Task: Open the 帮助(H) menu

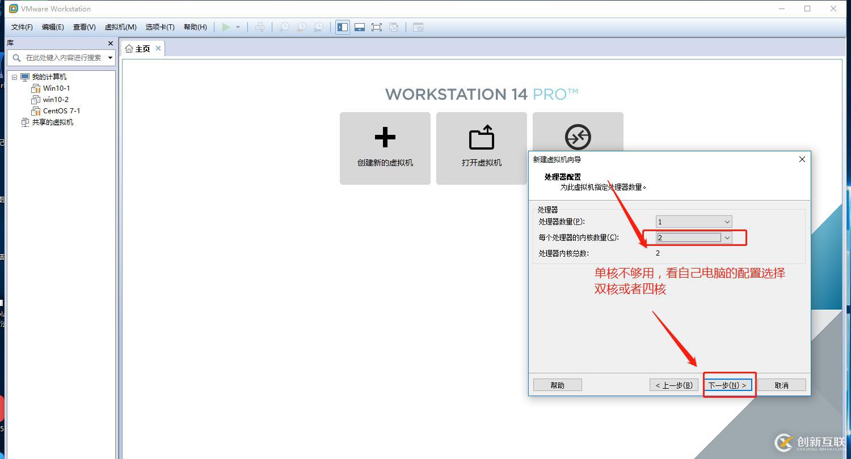Action: click(195, 27)
